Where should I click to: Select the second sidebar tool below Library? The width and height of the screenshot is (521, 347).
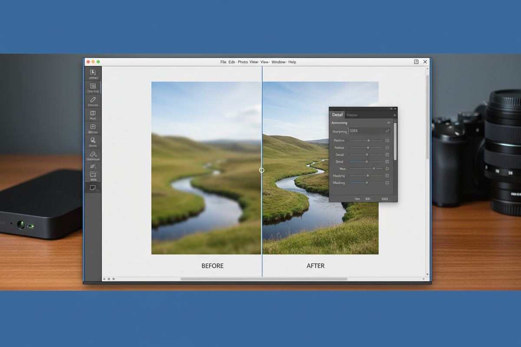[93, 88]
